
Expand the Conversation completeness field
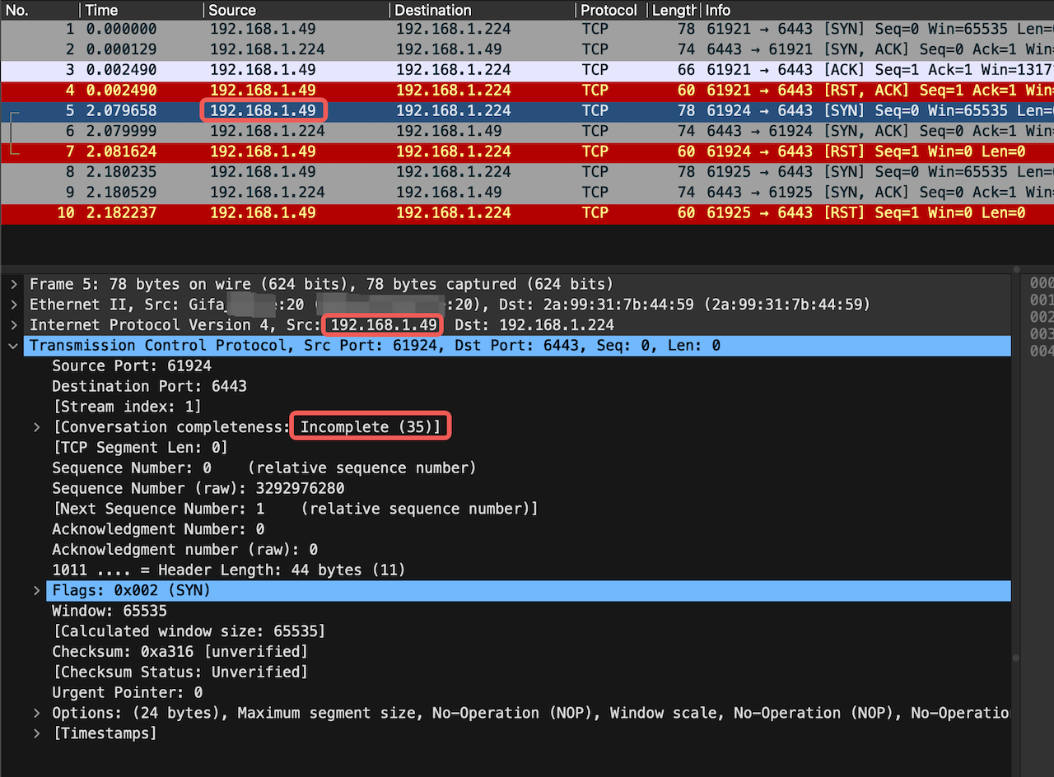[x=36, y=427]
